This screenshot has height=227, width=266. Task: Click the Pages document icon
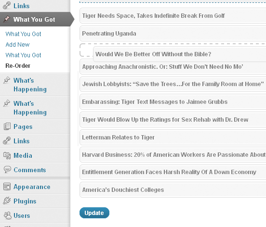pyautogui.click(x=7, y=126)
